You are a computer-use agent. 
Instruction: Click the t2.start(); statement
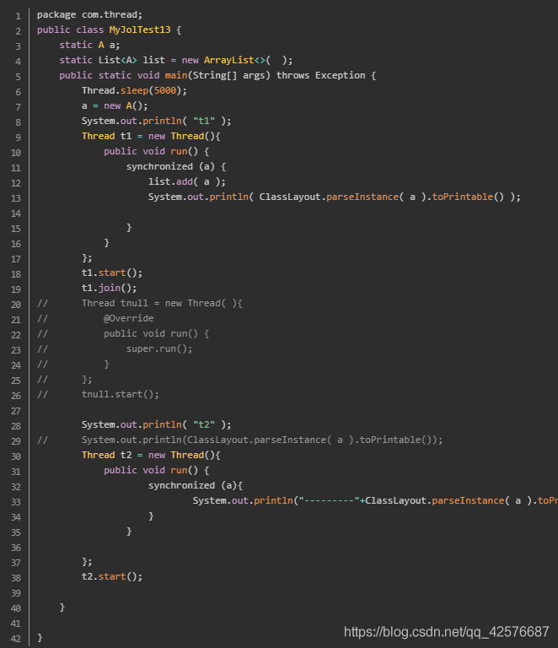point(112,576)
